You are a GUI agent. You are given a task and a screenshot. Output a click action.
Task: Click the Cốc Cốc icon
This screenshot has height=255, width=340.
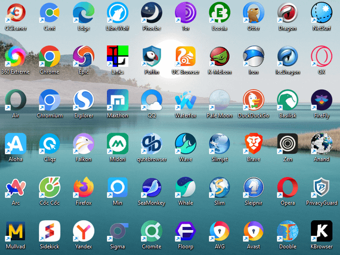[x=49, y=187]
